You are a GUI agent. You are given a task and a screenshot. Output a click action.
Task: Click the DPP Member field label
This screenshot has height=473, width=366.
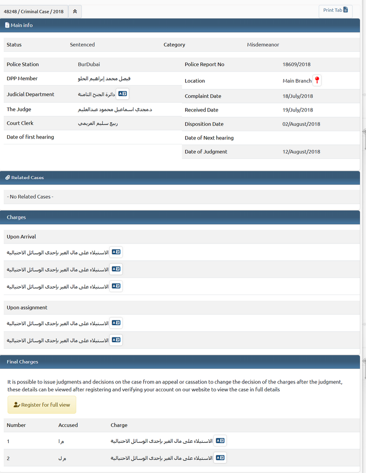22,79
